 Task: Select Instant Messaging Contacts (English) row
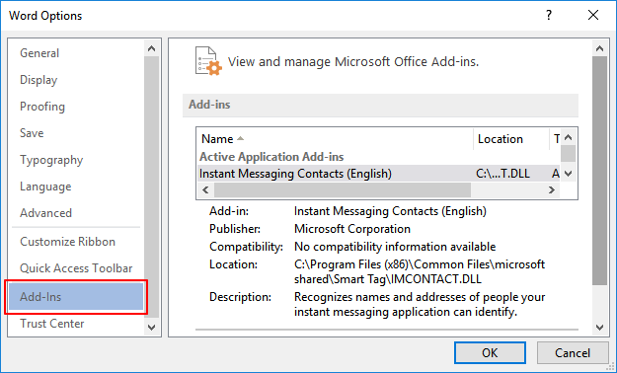click(378, 174)
